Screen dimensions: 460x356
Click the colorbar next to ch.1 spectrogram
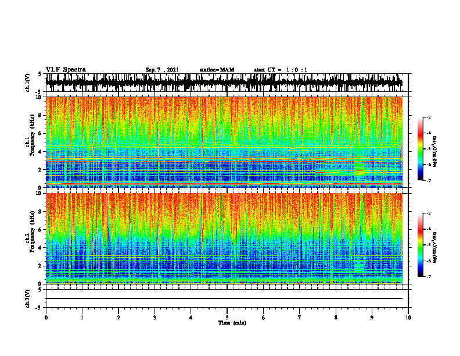coord(420,149)
